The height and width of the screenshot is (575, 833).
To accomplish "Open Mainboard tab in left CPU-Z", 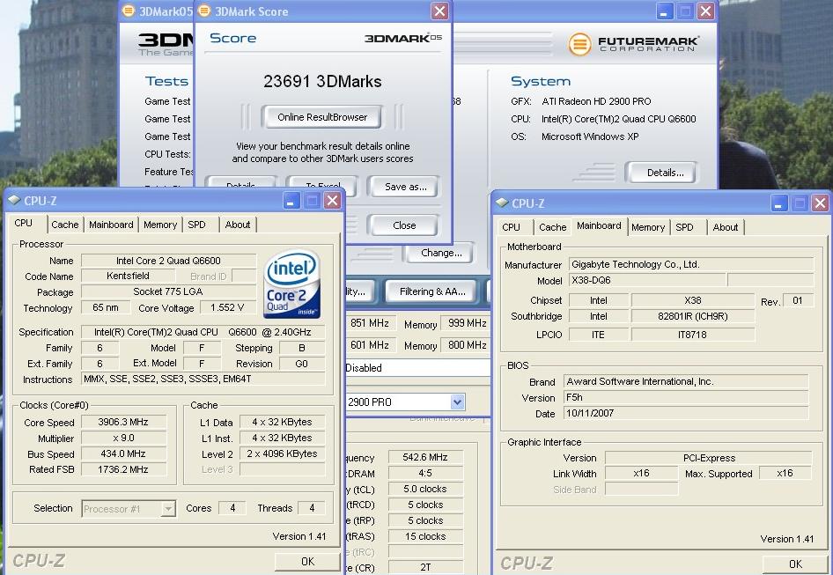I will tap(111, 225).
